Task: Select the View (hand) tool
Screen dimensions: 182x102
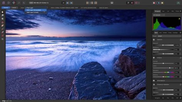Action: pyautogui.click(x=3, y=12)
